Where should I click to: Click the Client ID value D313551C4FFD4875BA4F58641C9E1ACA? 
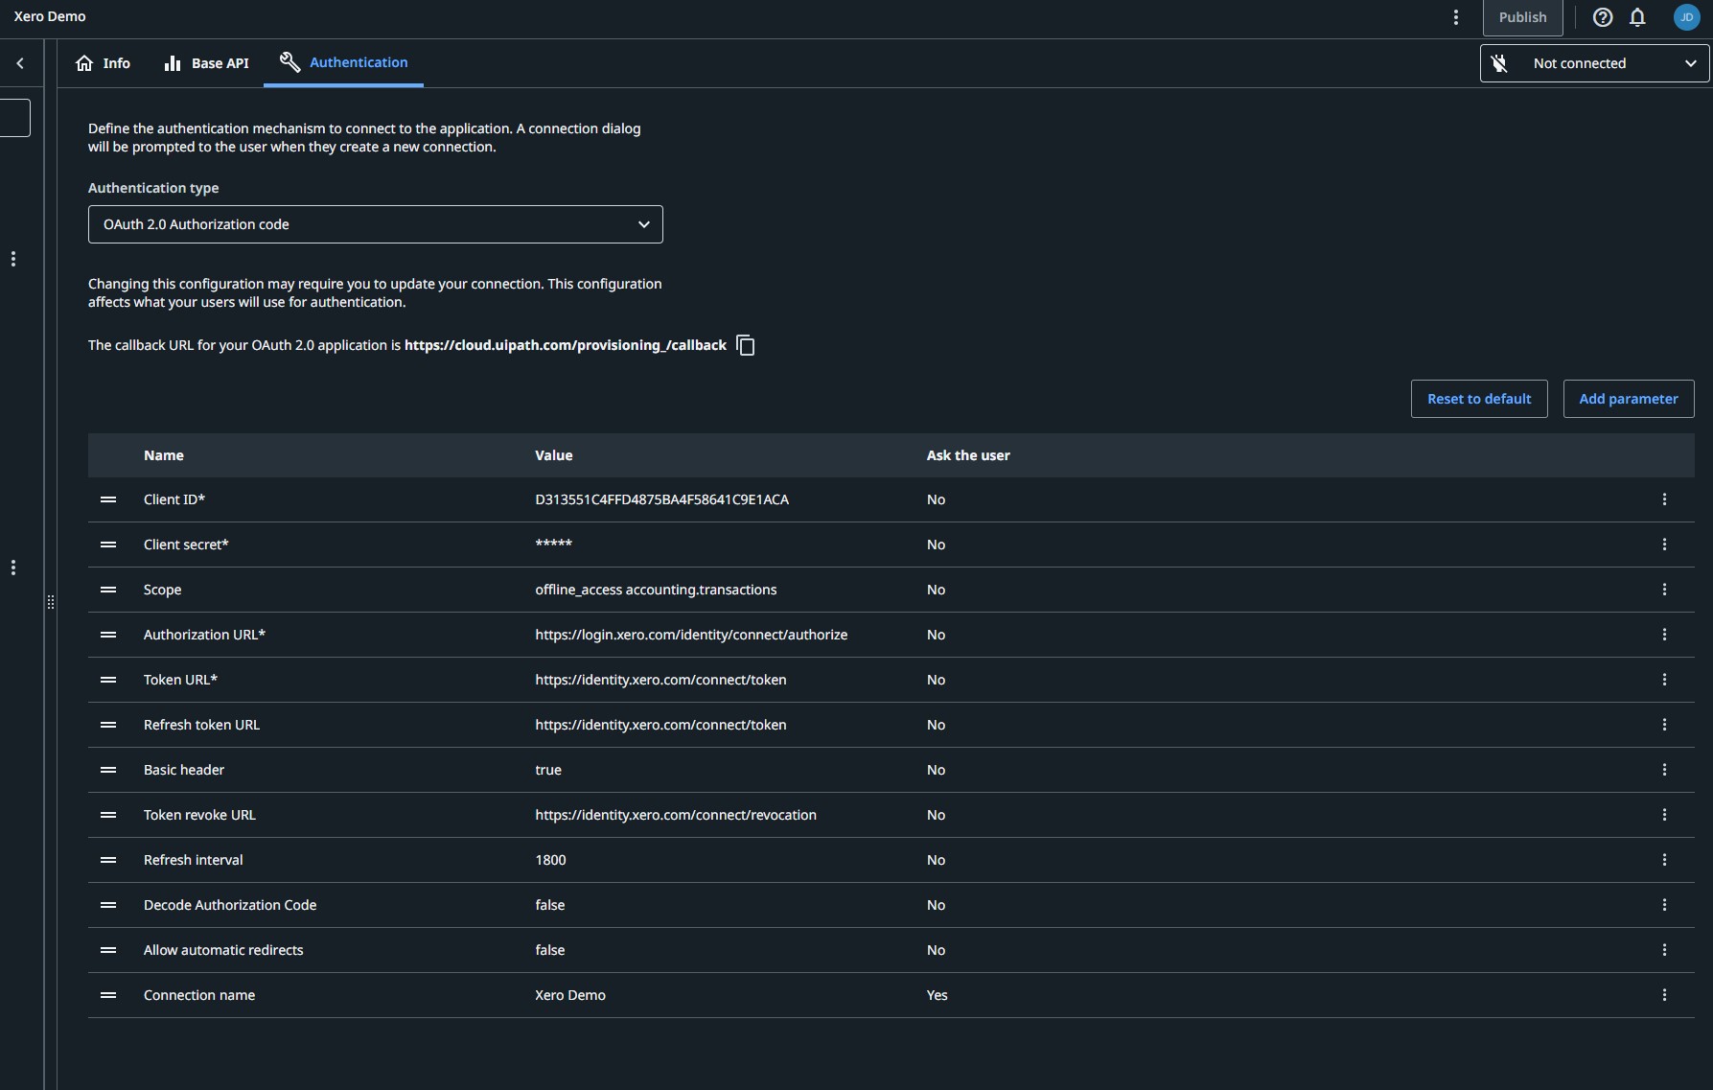tap(661, 499)
